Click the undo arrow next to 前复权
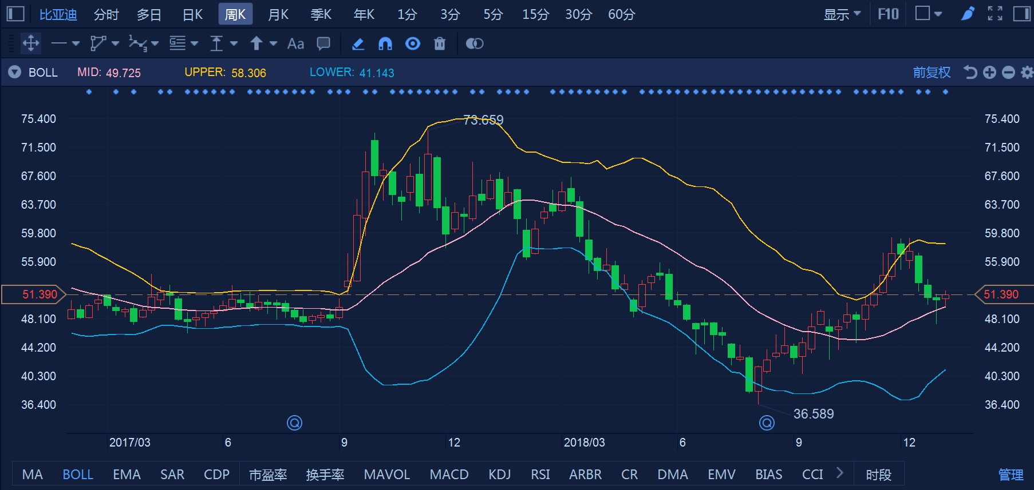The width and height of the screenshot is (1034, 490). (970, 72)
